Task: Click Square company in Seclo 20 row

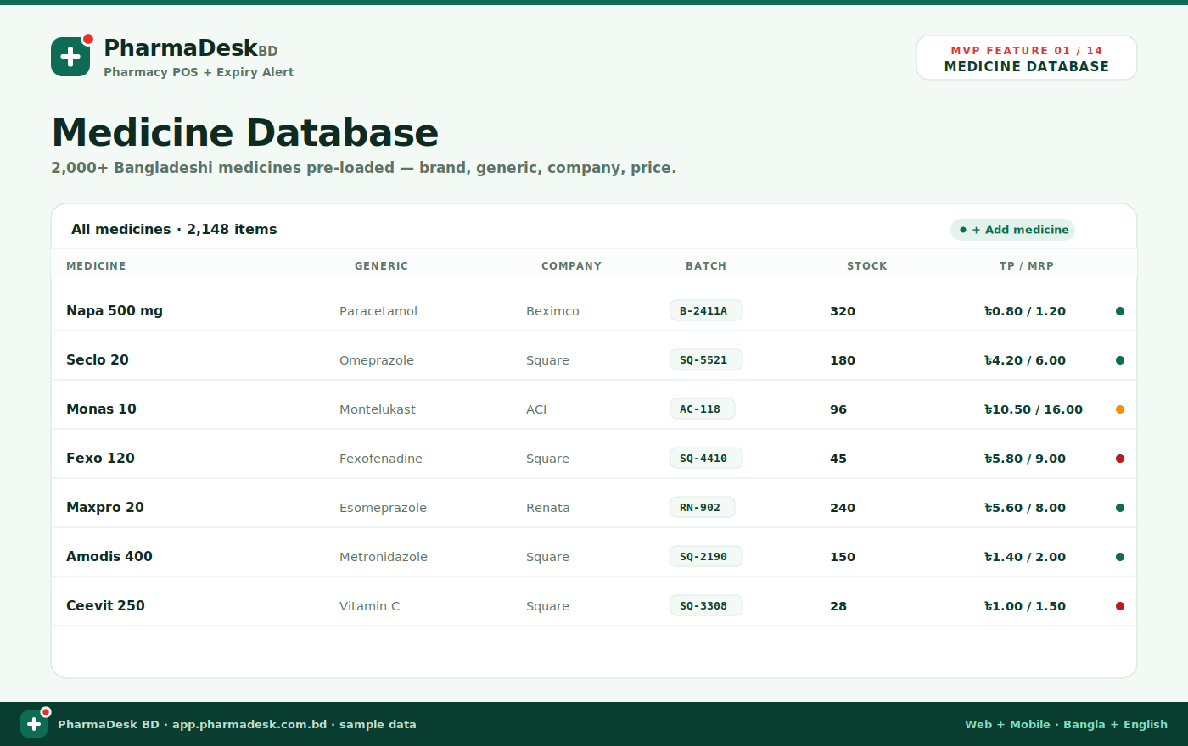Action: 547,360
